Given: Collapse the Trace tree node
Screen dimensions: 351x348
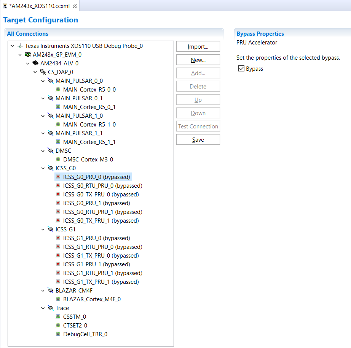Looking at the screenshot, I should (43, 308).
